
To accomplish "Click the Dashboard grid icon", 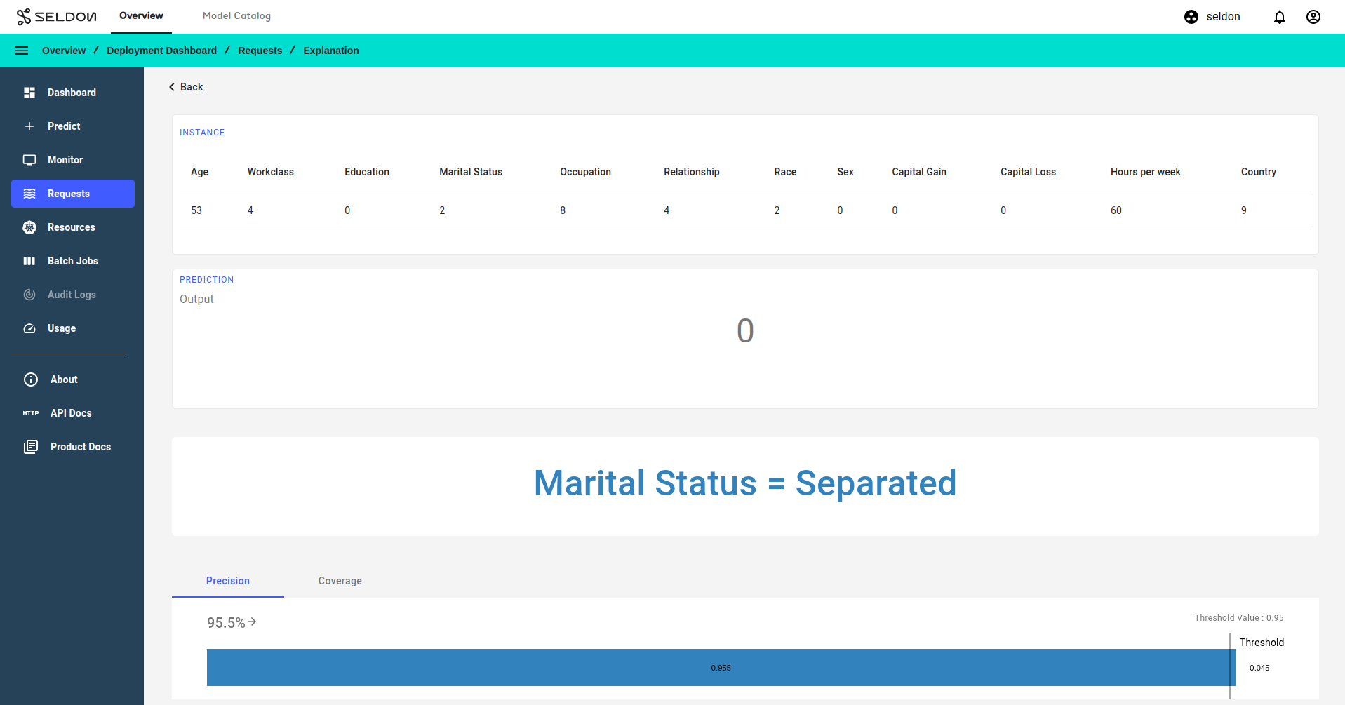I will [29, 93].
